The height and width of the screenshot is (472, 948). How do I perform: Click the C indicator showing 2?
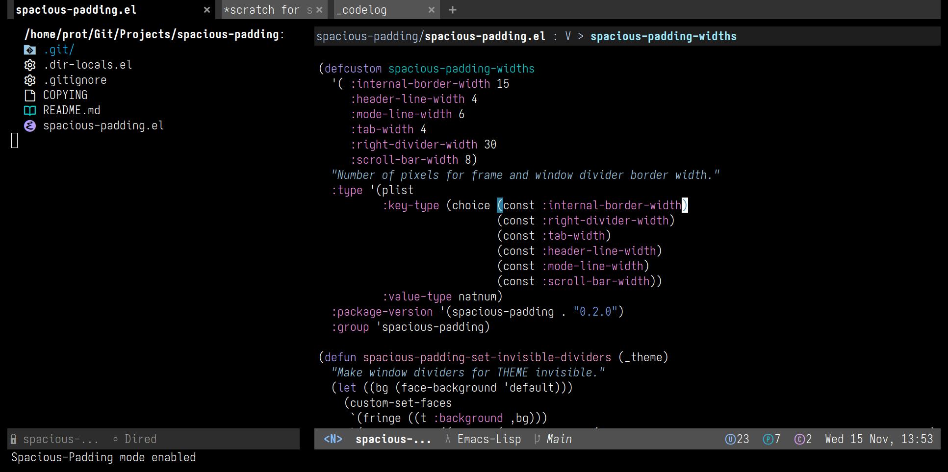pyautogui.click(x=803, y=439)
